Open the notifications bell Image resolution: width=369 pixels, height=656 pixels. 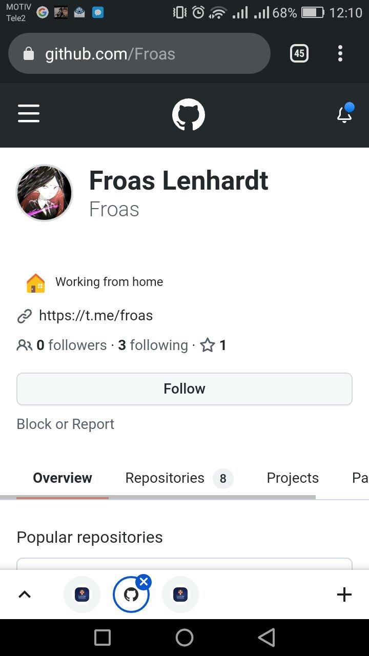345,114
